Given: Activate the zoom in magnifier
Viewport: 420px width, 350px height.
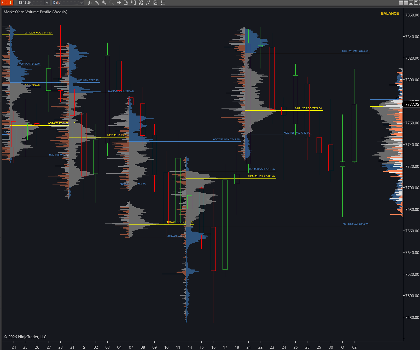Looking at the screenshot, I should pyautogui.click(x=104, y=3).
